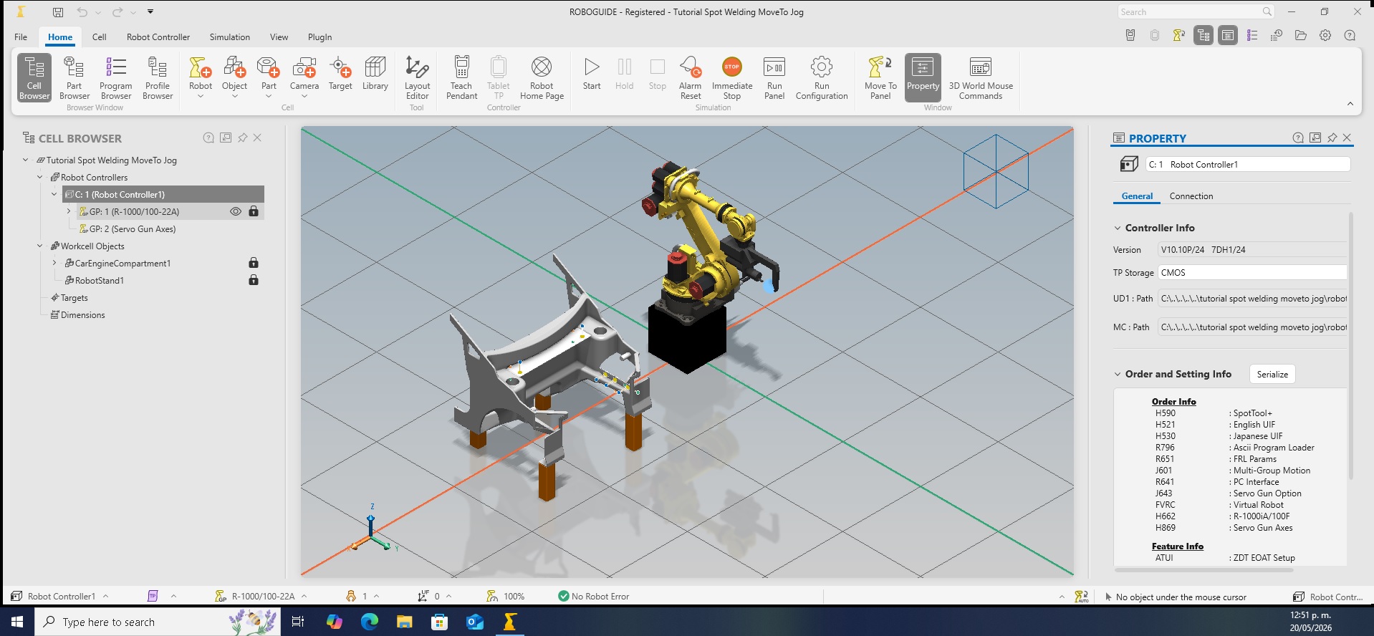The width and height of the screenshot is (1374, 636).
Task: Open the Cell Browser panel
Action: click(x=34, y=77)
